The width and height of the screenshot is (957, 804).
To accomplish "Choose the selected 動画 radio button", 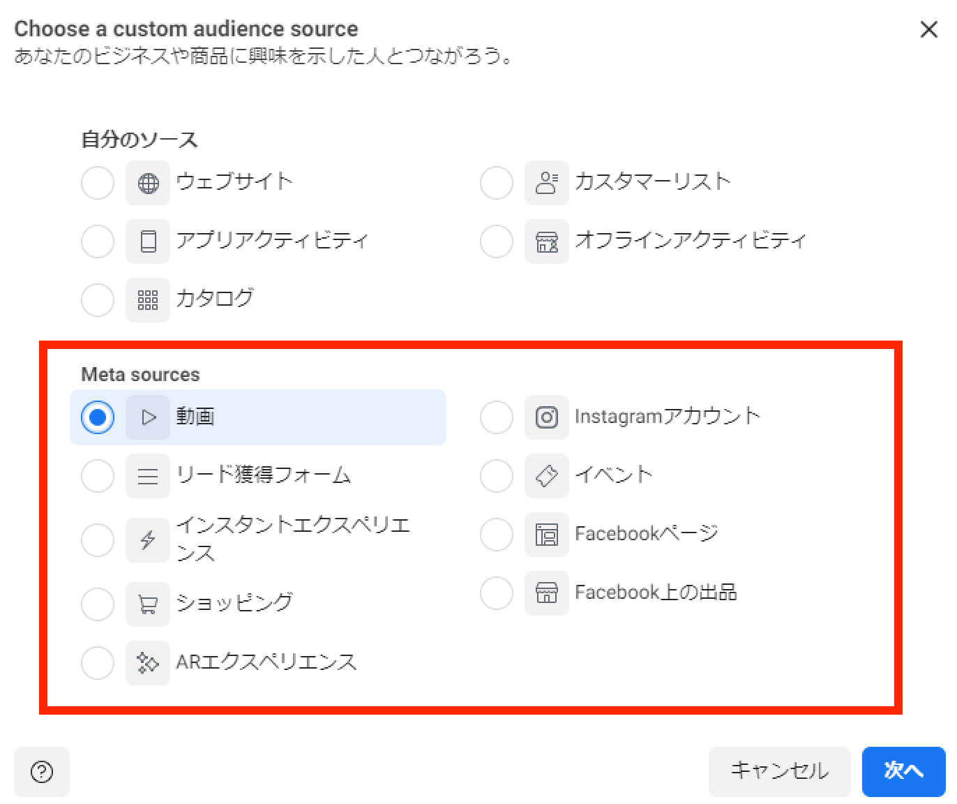I will tap(98, 417).
